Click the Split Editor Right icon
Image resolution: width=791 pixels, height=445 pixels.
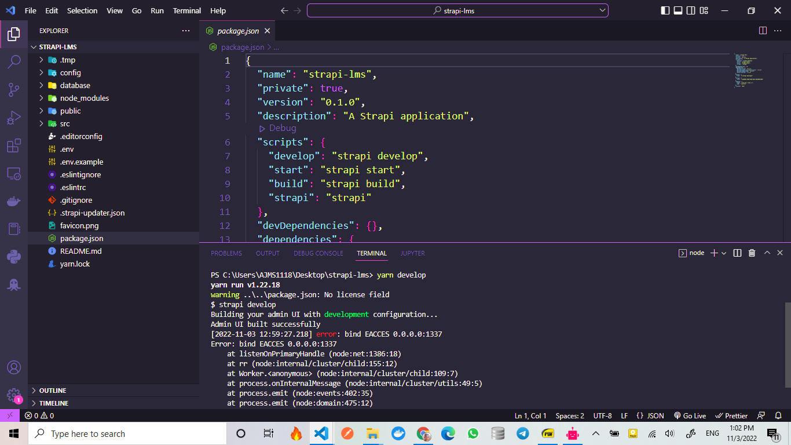point(763,31)
